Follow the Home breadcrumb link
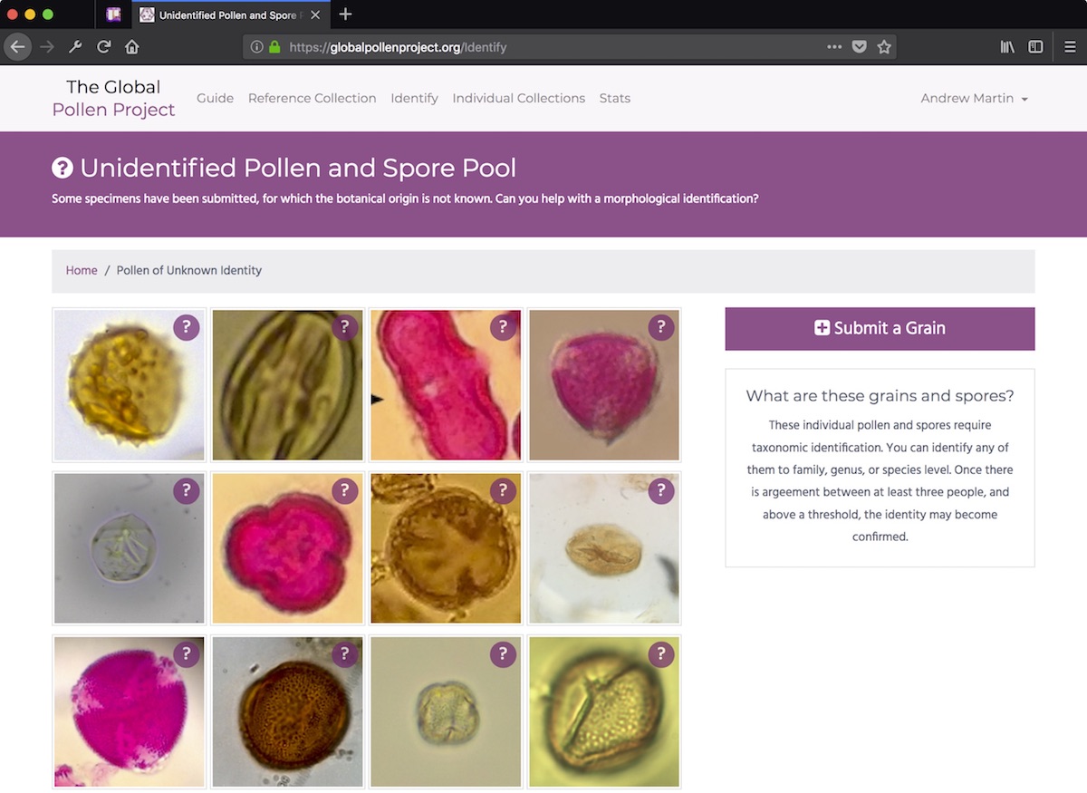This screenshot has width=1087, height=793. (x=82, y=270)
